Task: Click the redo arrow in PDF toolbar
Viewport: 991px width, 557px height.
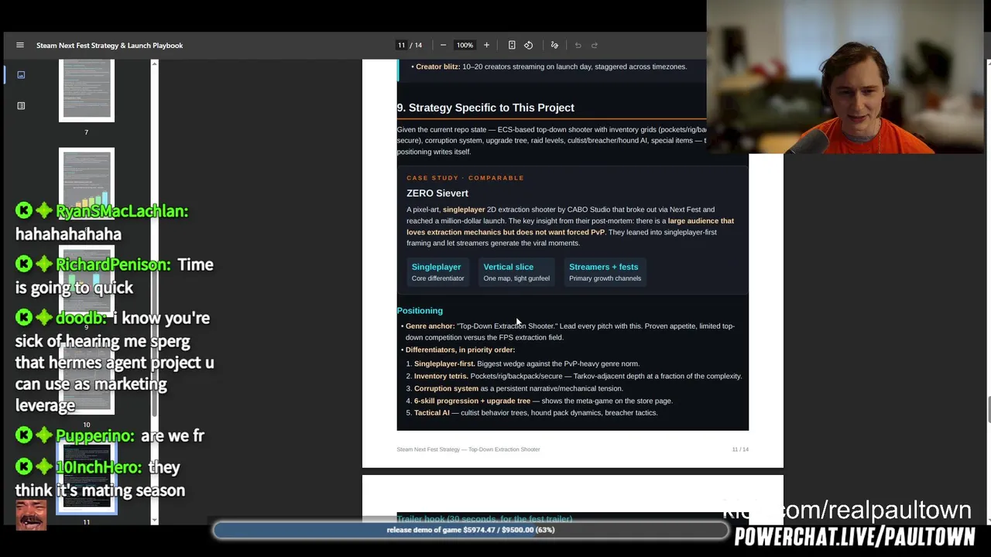Action: pyautogui.click(x=595, y=45)
